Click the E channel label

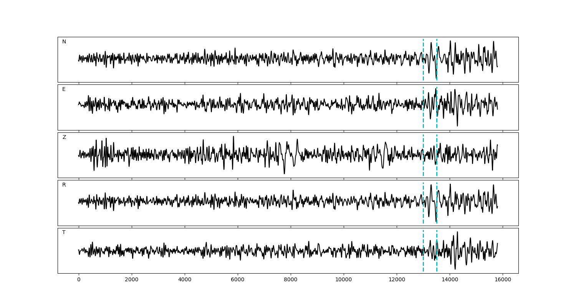pyautogui.click(x=64, y=89)
